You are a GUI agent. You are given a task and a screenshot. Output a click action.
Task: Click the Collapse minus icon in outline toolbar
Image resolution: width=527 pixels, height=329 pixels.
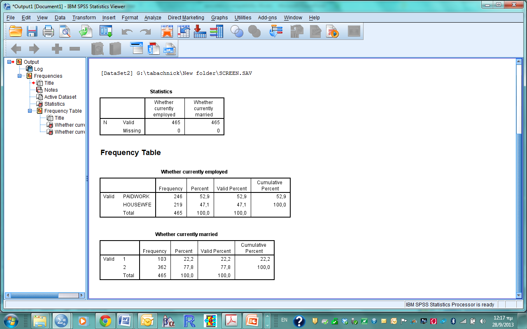(x=75, y=49)
